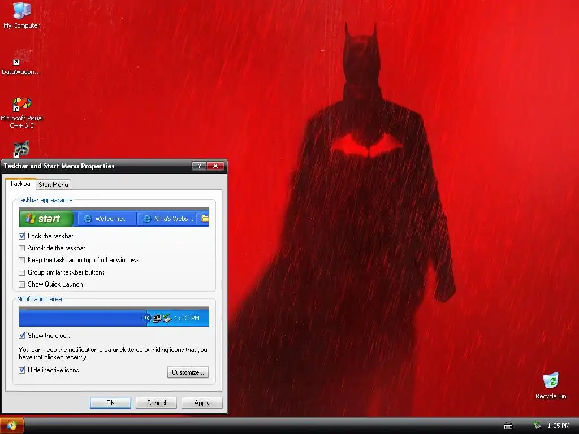The height and width of the screenshot is (434, 579).
Task: Click the Cancel button
Action: pyautogui.click(x=156, y=402)
